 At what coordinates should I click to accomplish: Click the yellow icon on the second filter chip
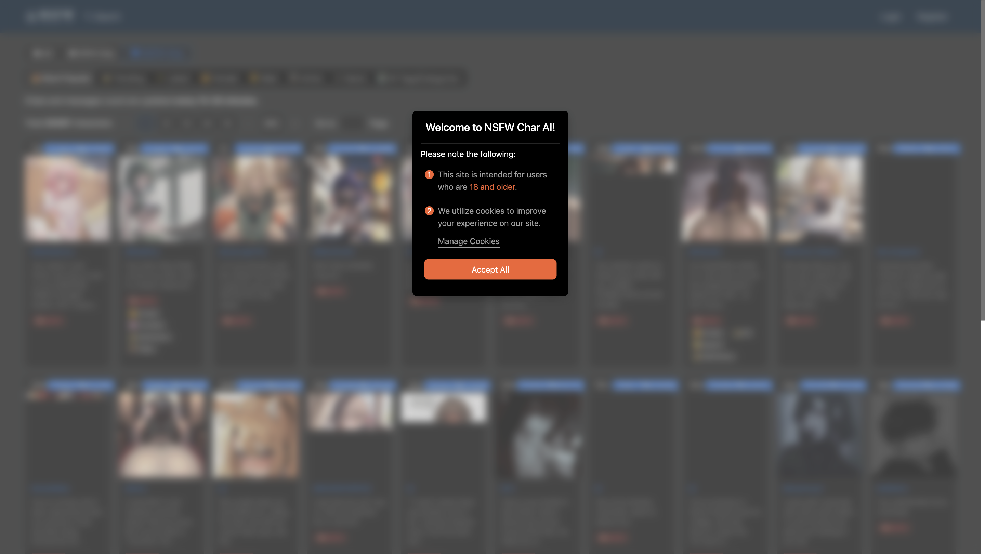click(106, 78)
